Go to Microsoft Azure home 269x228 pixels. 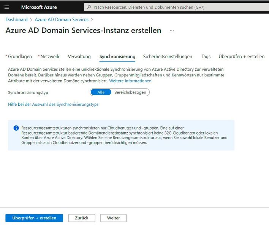point(39,7)
